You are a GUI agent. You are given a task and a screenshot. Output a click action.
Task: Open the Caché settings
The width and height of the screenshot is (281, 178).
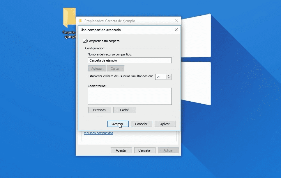(x=124, y=110)
